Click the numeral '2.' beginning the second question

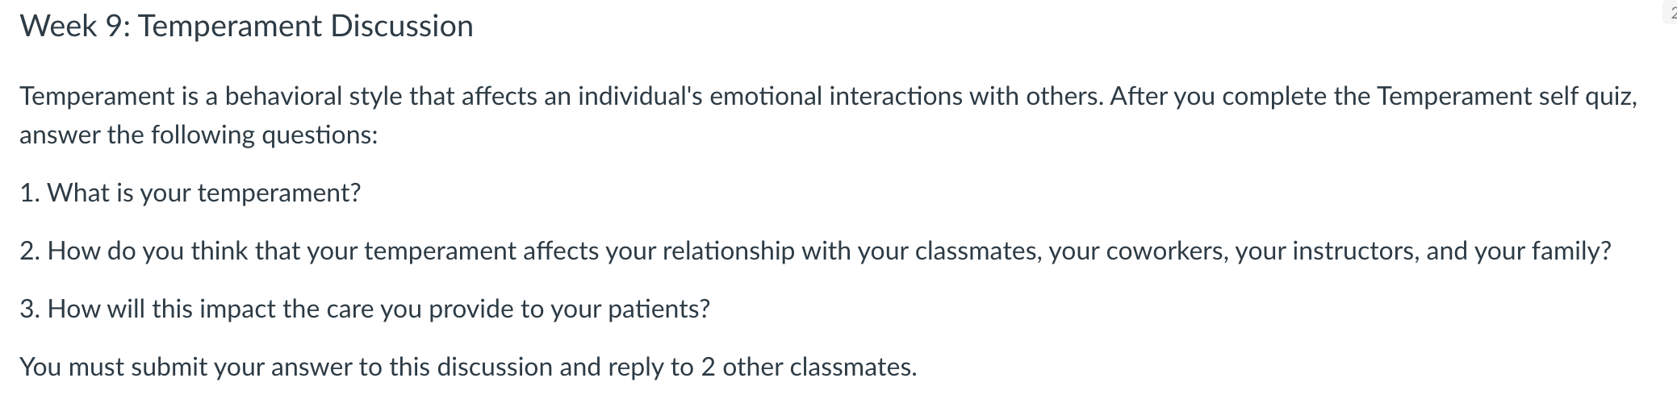pos(30,251)
